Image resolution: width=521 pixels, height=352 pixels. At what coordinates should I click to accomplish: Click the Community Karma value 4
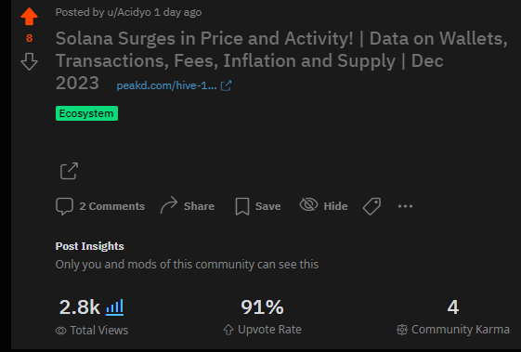point(453,306)
